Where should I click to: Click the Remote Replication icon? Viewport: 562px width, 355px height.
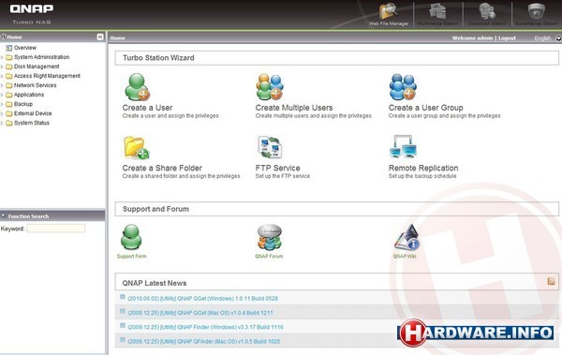click(x=403, y=147)
